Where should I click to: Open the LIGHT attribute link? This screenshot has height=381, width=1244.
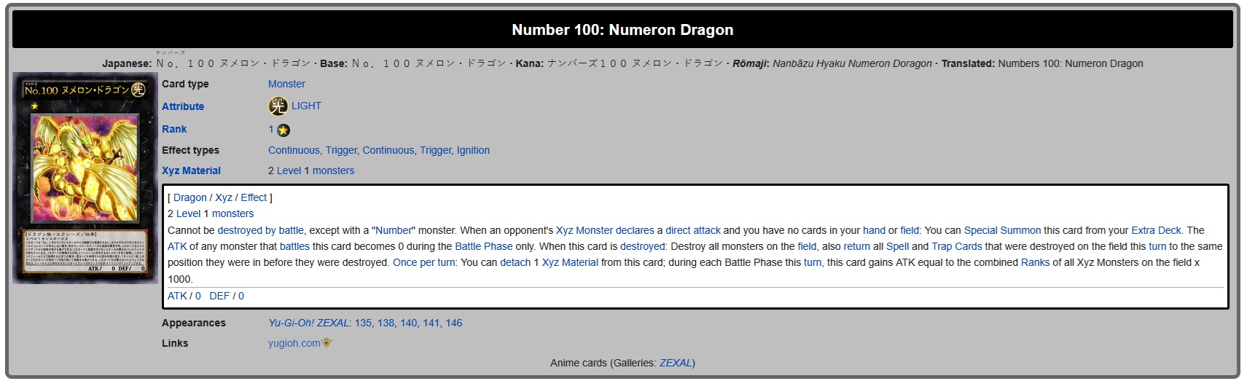[306, 106]
